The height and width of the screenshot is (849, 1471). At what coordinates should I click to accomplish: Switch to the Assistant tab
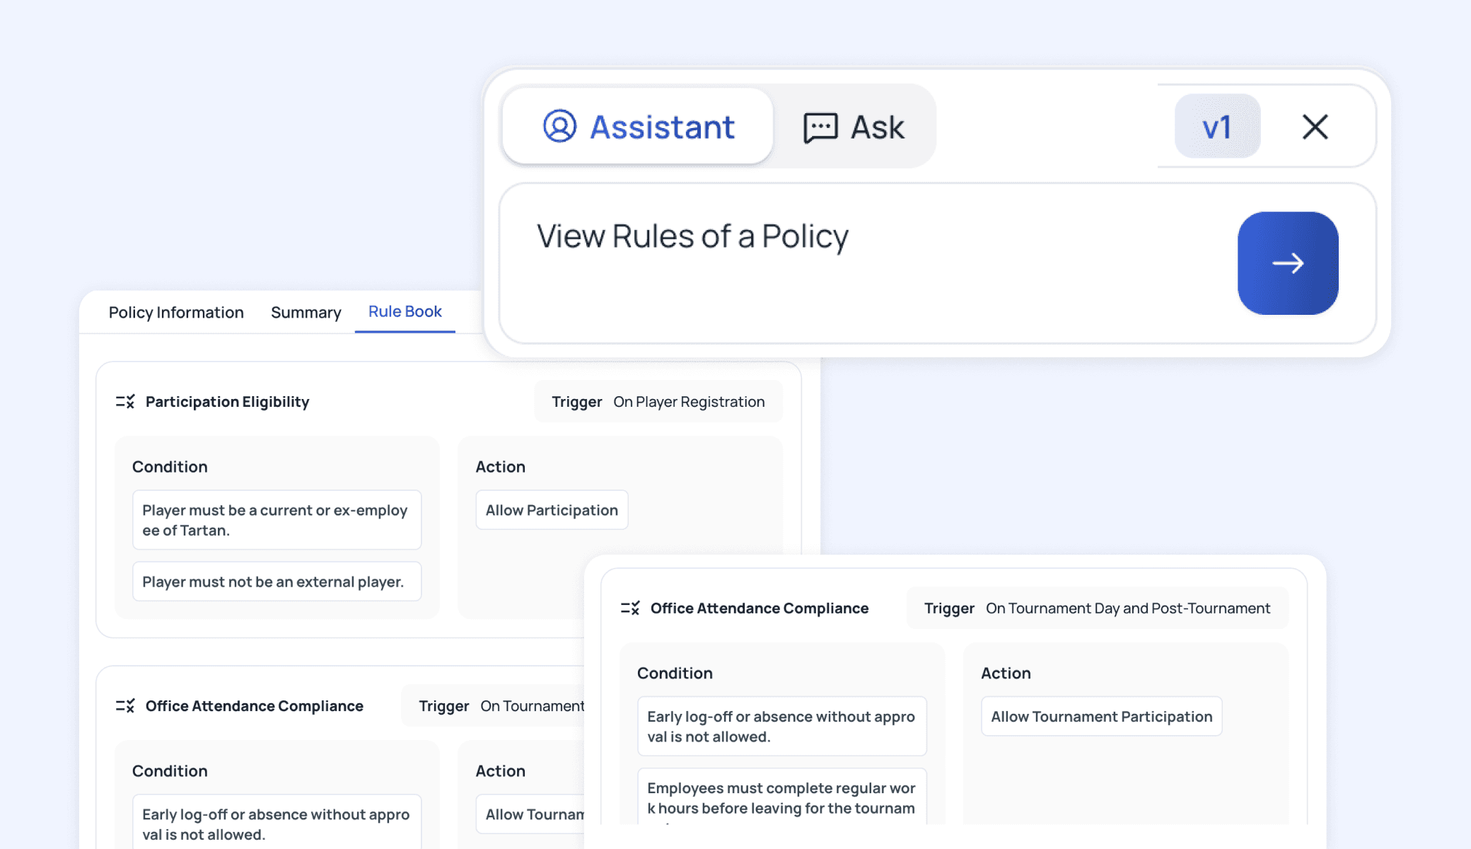[x=638, y=127]
